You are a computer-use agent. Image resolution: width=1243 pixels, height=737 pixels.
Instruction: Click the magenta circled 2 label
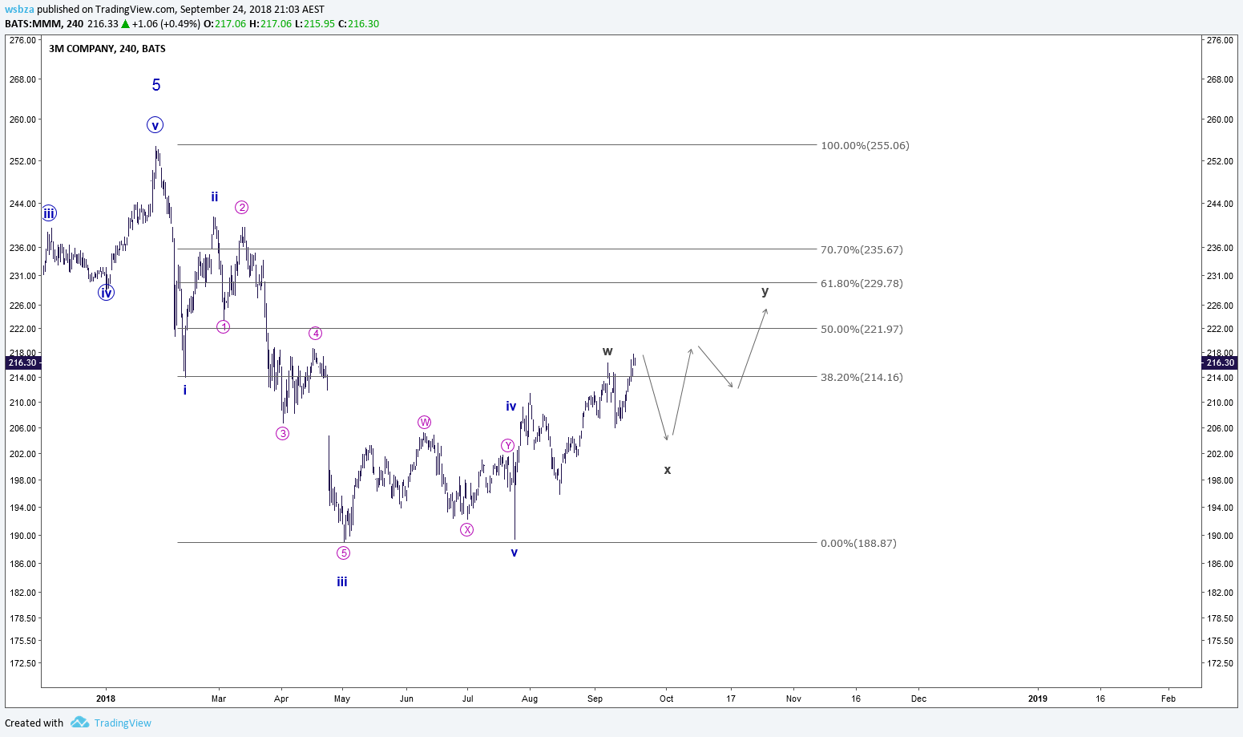point(242,208)
